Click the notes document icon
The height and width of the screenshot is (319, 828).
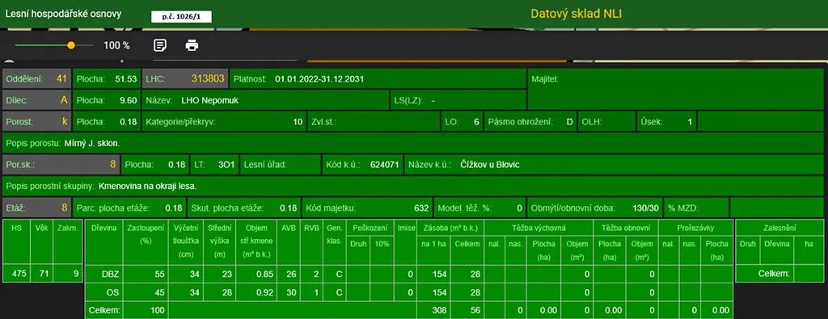160,45
